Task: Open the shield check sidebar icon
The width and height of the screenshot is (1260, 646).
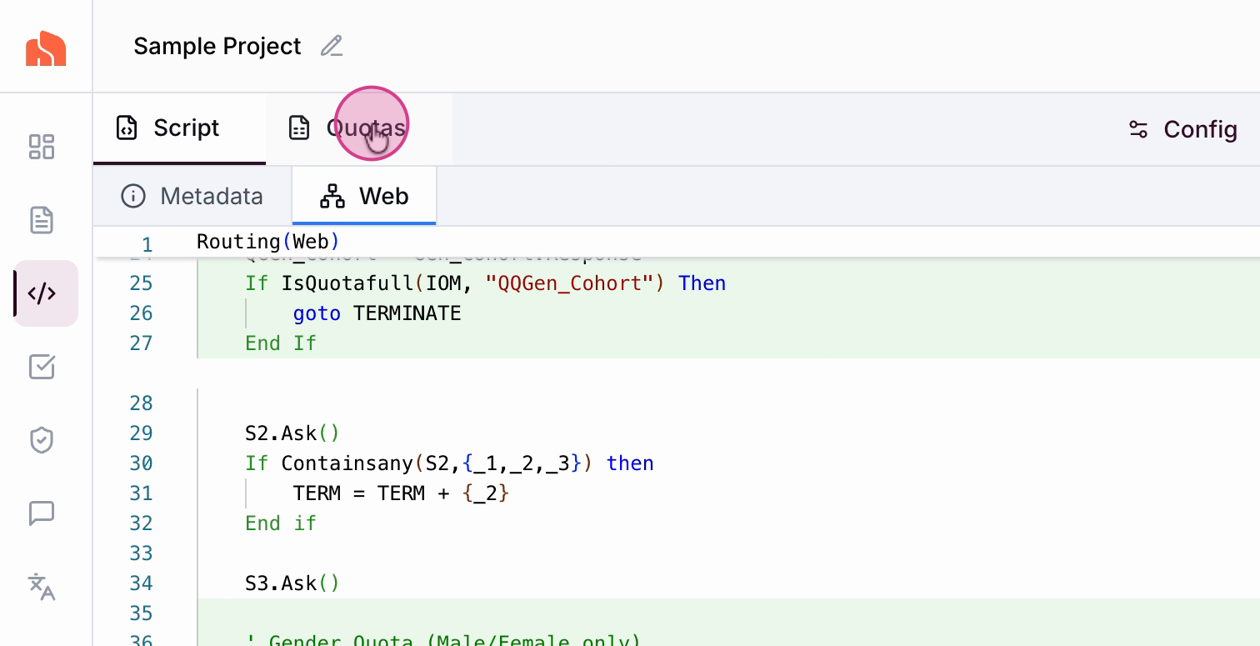Action: [x=42, y=440]
